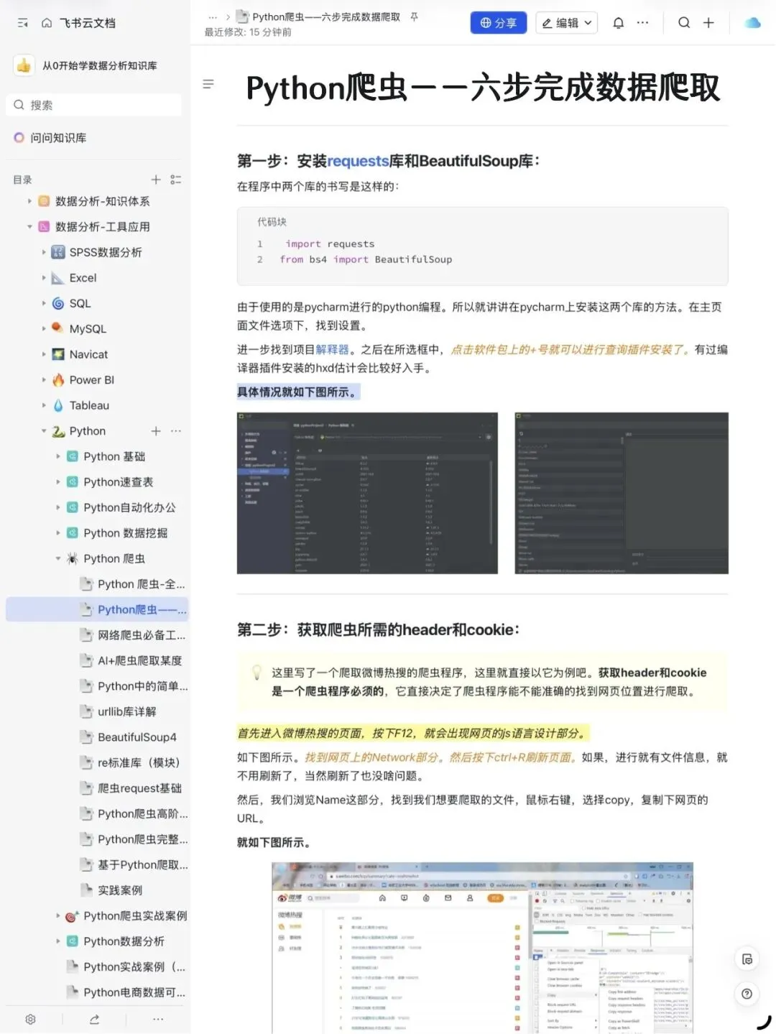Open the Python电商数据可... page
This screenshot has height=1034, width=776.
point(134,992)
